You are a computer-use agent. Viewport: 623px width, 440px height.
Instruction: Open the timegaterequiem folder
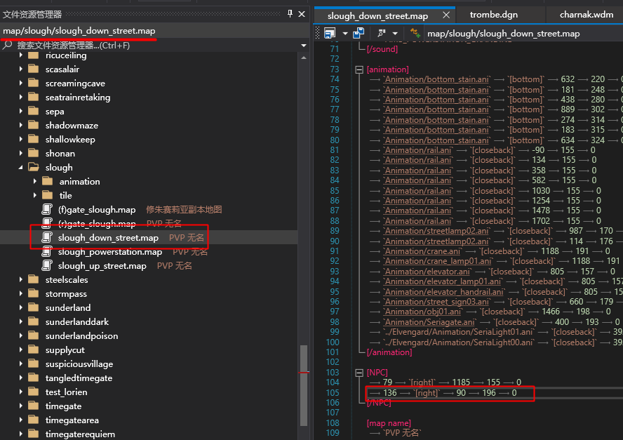point(80,434)
